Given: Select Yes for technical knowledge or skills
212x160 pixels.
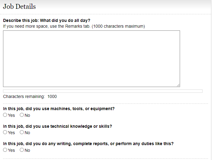Looking at the screenshot, I should pyautogui.click(x=5, y=132).
